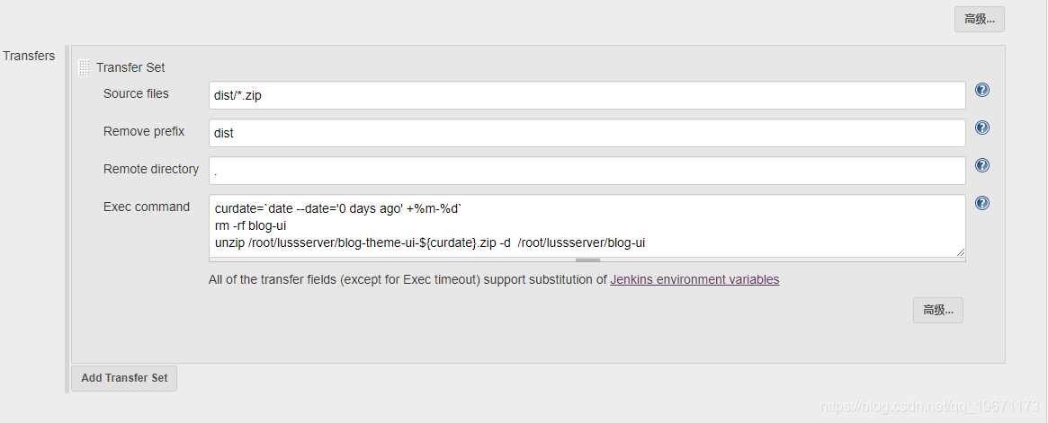The width and height of the screenshot is (1048, 423).
Task: Click the unzip command line in Exec command
Action: (430, 242)
